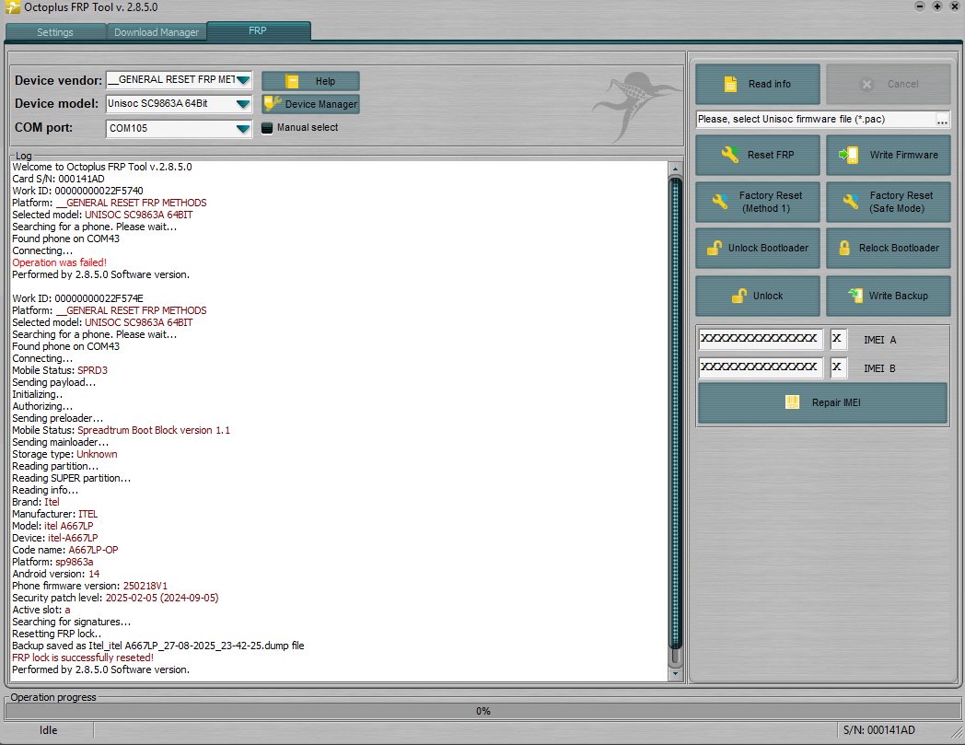
Task: Click log line 'Active slot: a'
Action: tap(41, 611)
